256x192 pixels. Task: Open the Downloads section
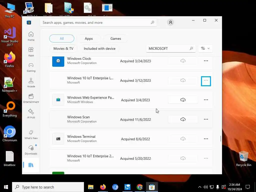tap(31, 150)
